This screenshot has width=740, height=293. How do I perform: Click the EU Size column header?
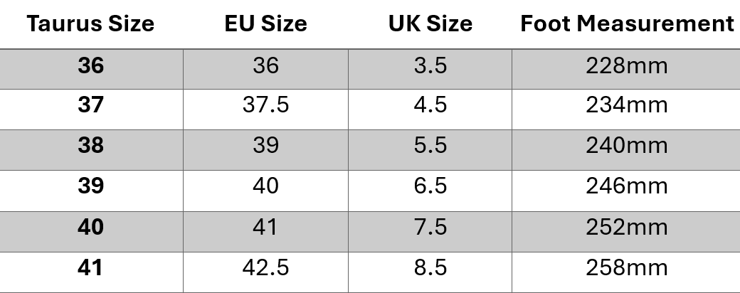tap(265, 24)
